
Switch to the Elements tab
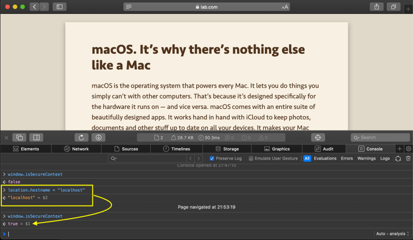[x=26, y=149]
